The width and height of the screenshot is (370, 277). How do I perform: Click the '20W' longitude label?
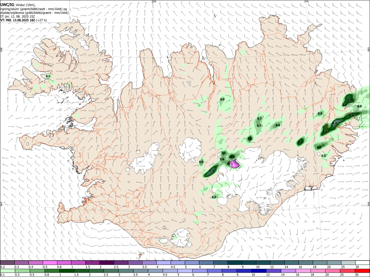click(x=154, y=1)
